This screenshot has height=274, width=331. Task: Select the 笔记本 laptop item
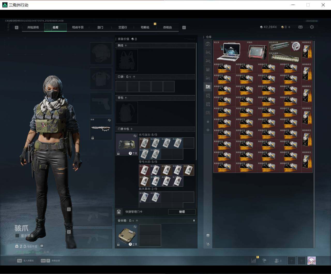(x=230, y=52)
